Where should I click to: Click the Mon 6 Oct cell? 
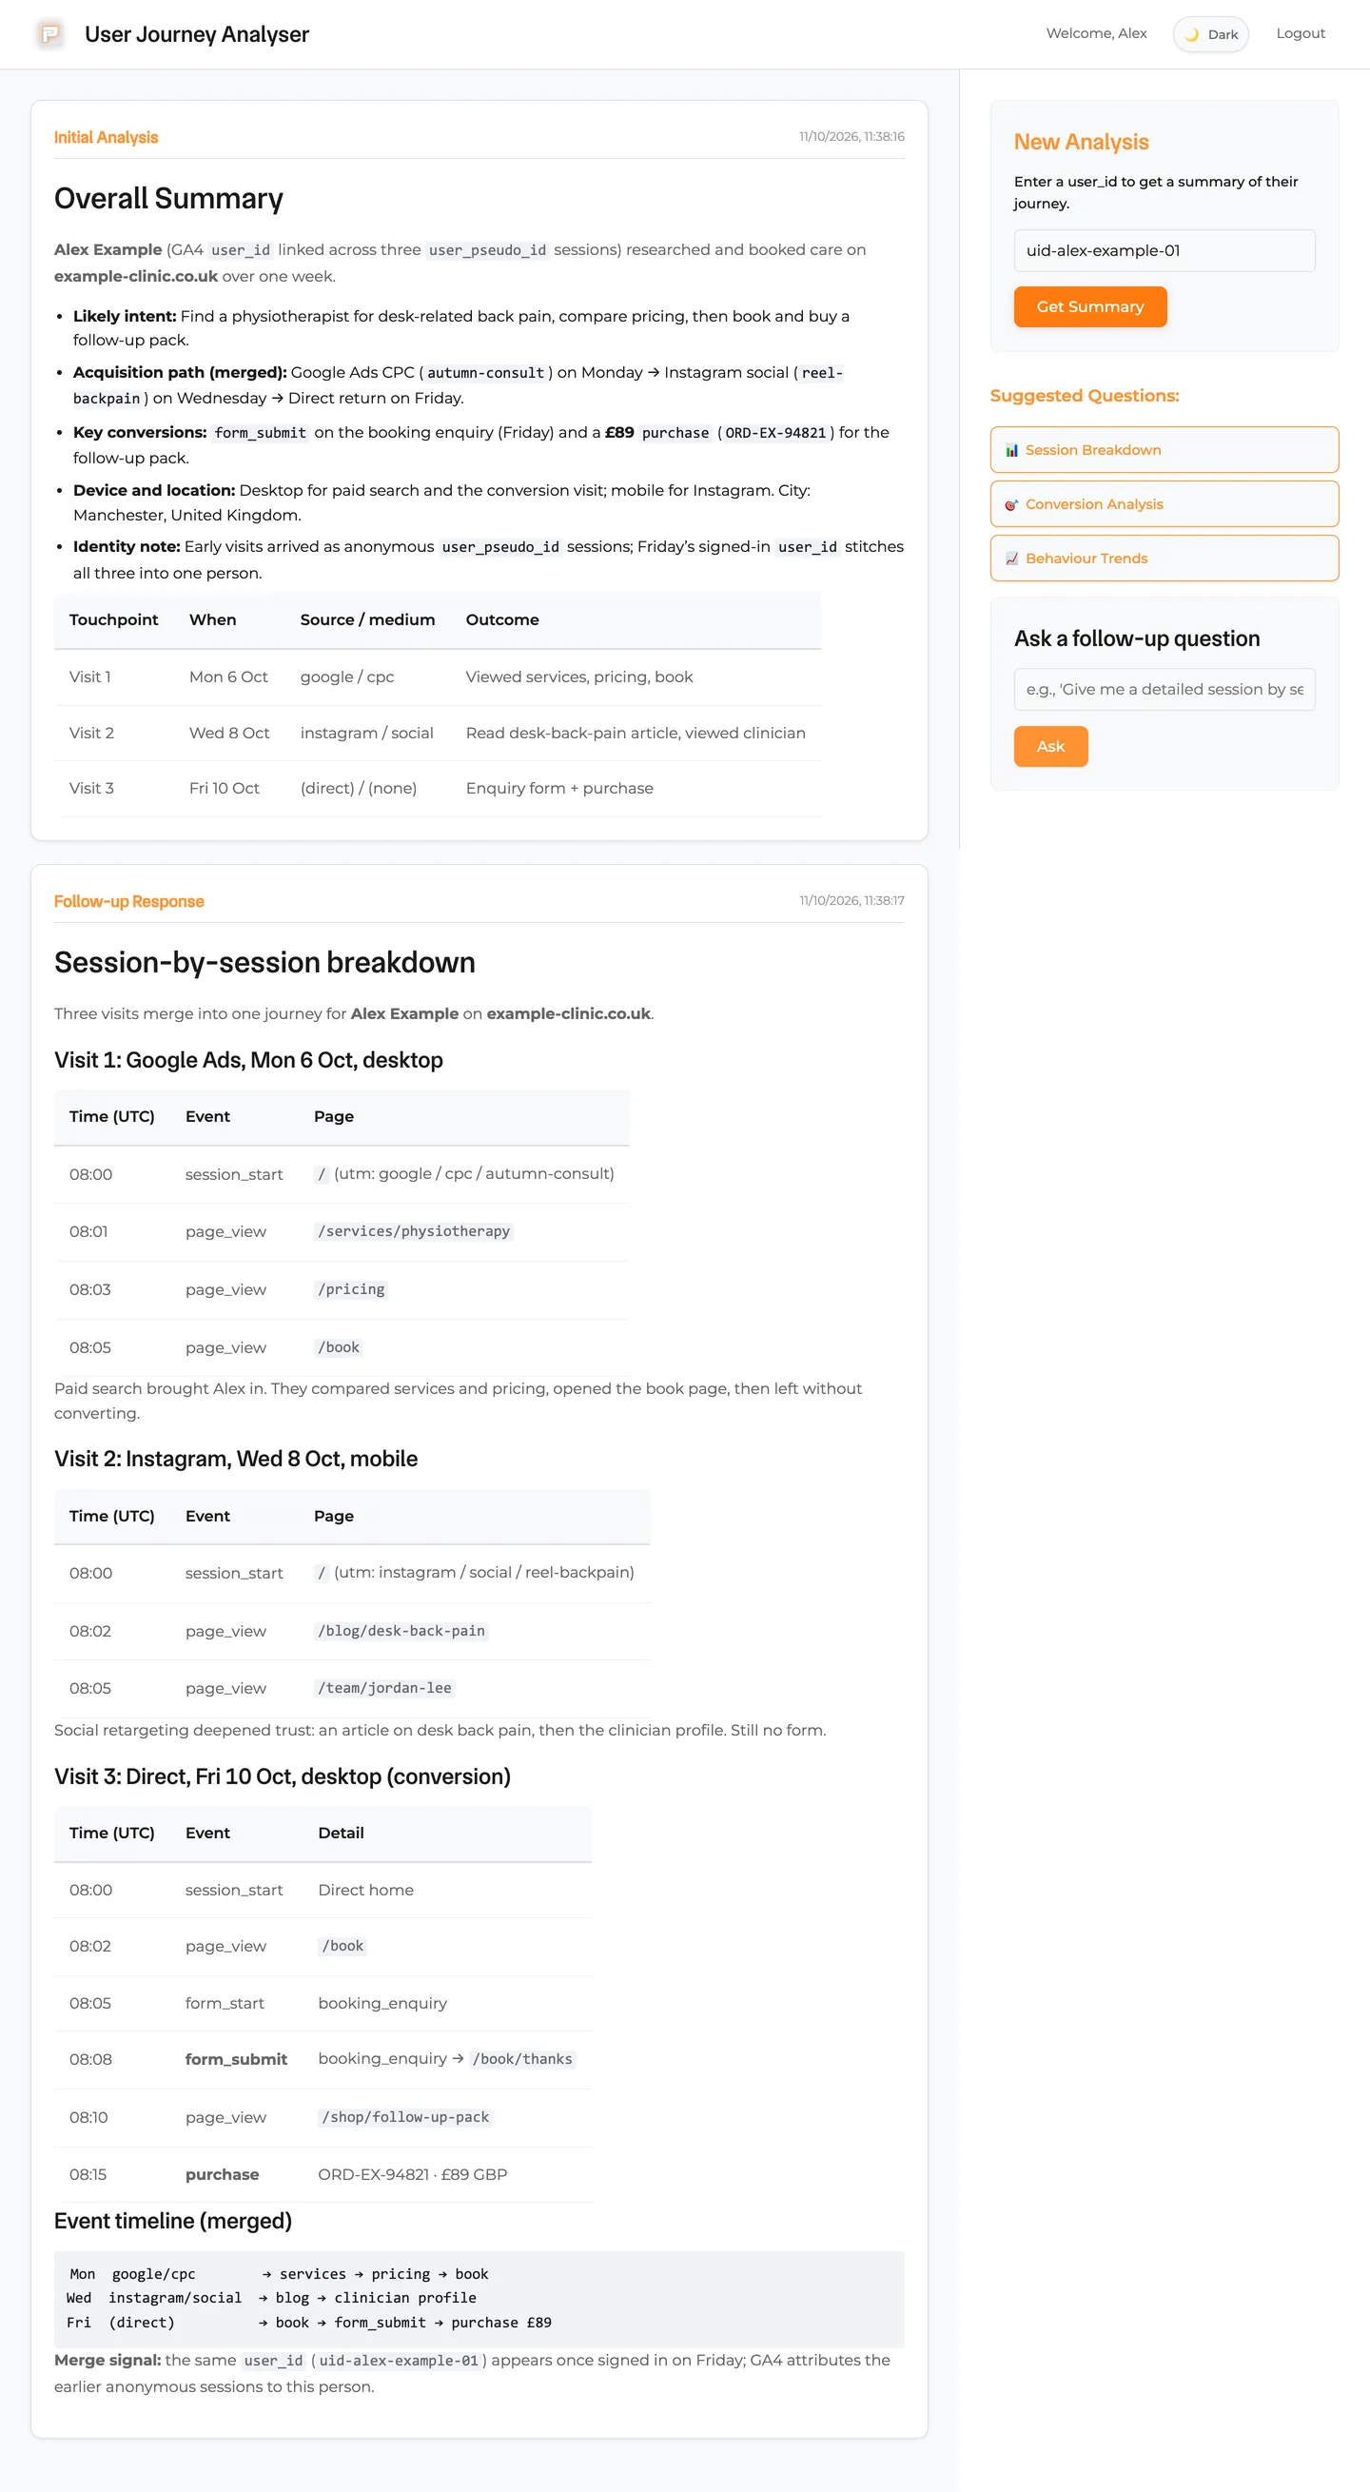click(x=228, y=677)
